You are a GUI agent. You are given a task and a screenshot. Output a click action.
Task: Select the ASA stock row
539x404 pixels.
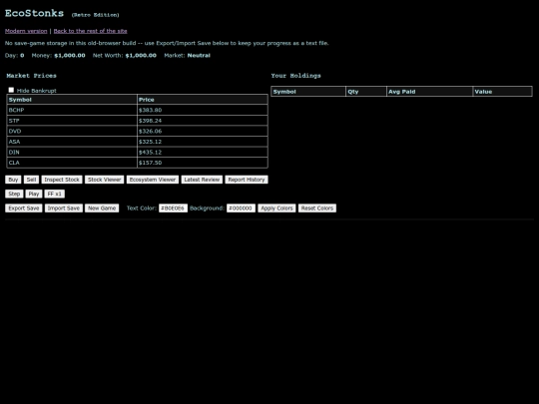(137, 142)
